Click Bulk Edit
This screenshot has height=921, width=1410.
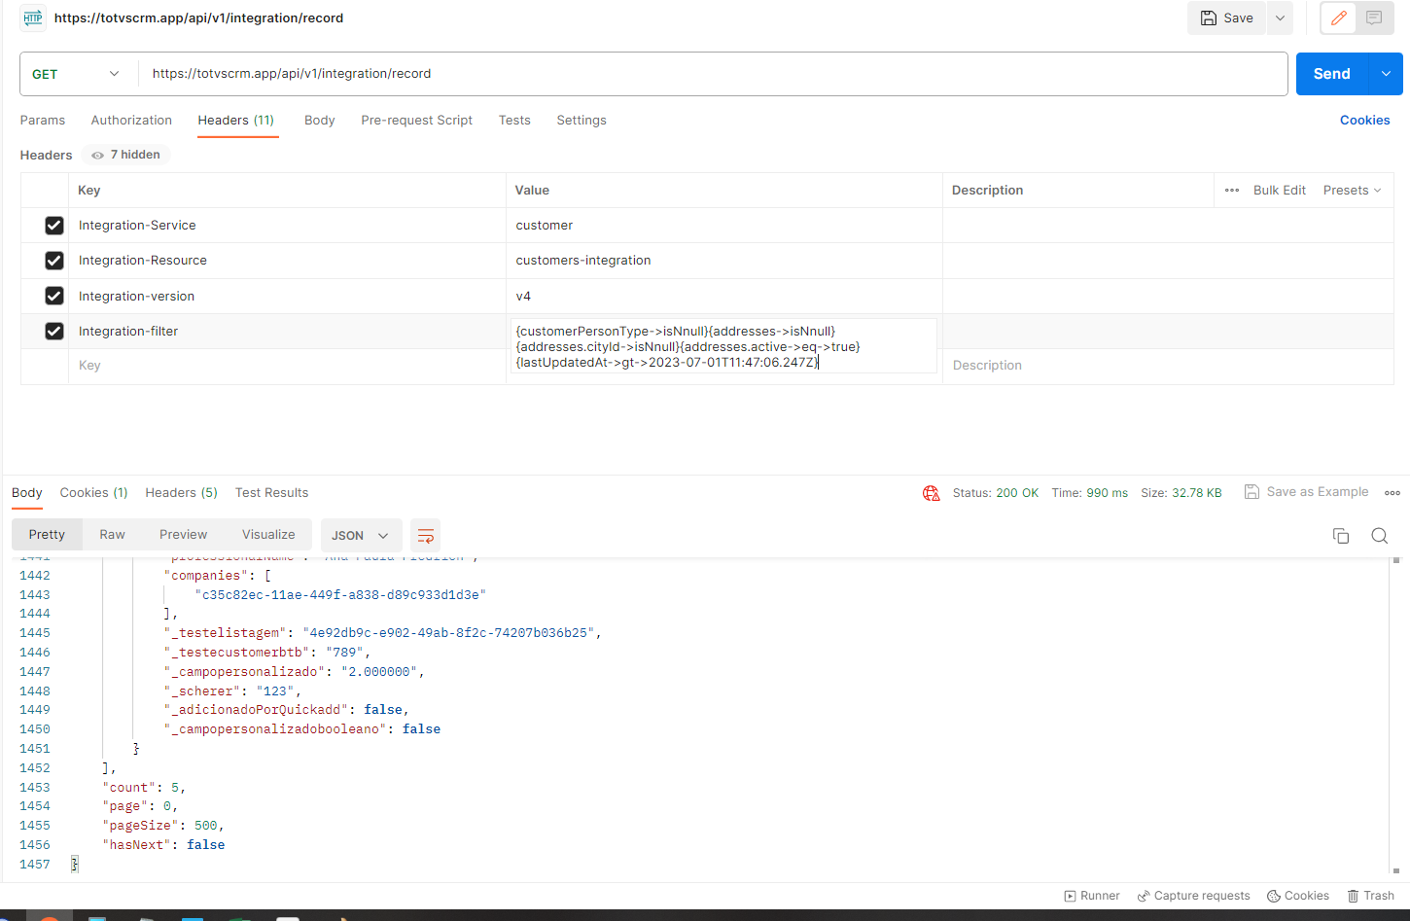point(1279,190)
